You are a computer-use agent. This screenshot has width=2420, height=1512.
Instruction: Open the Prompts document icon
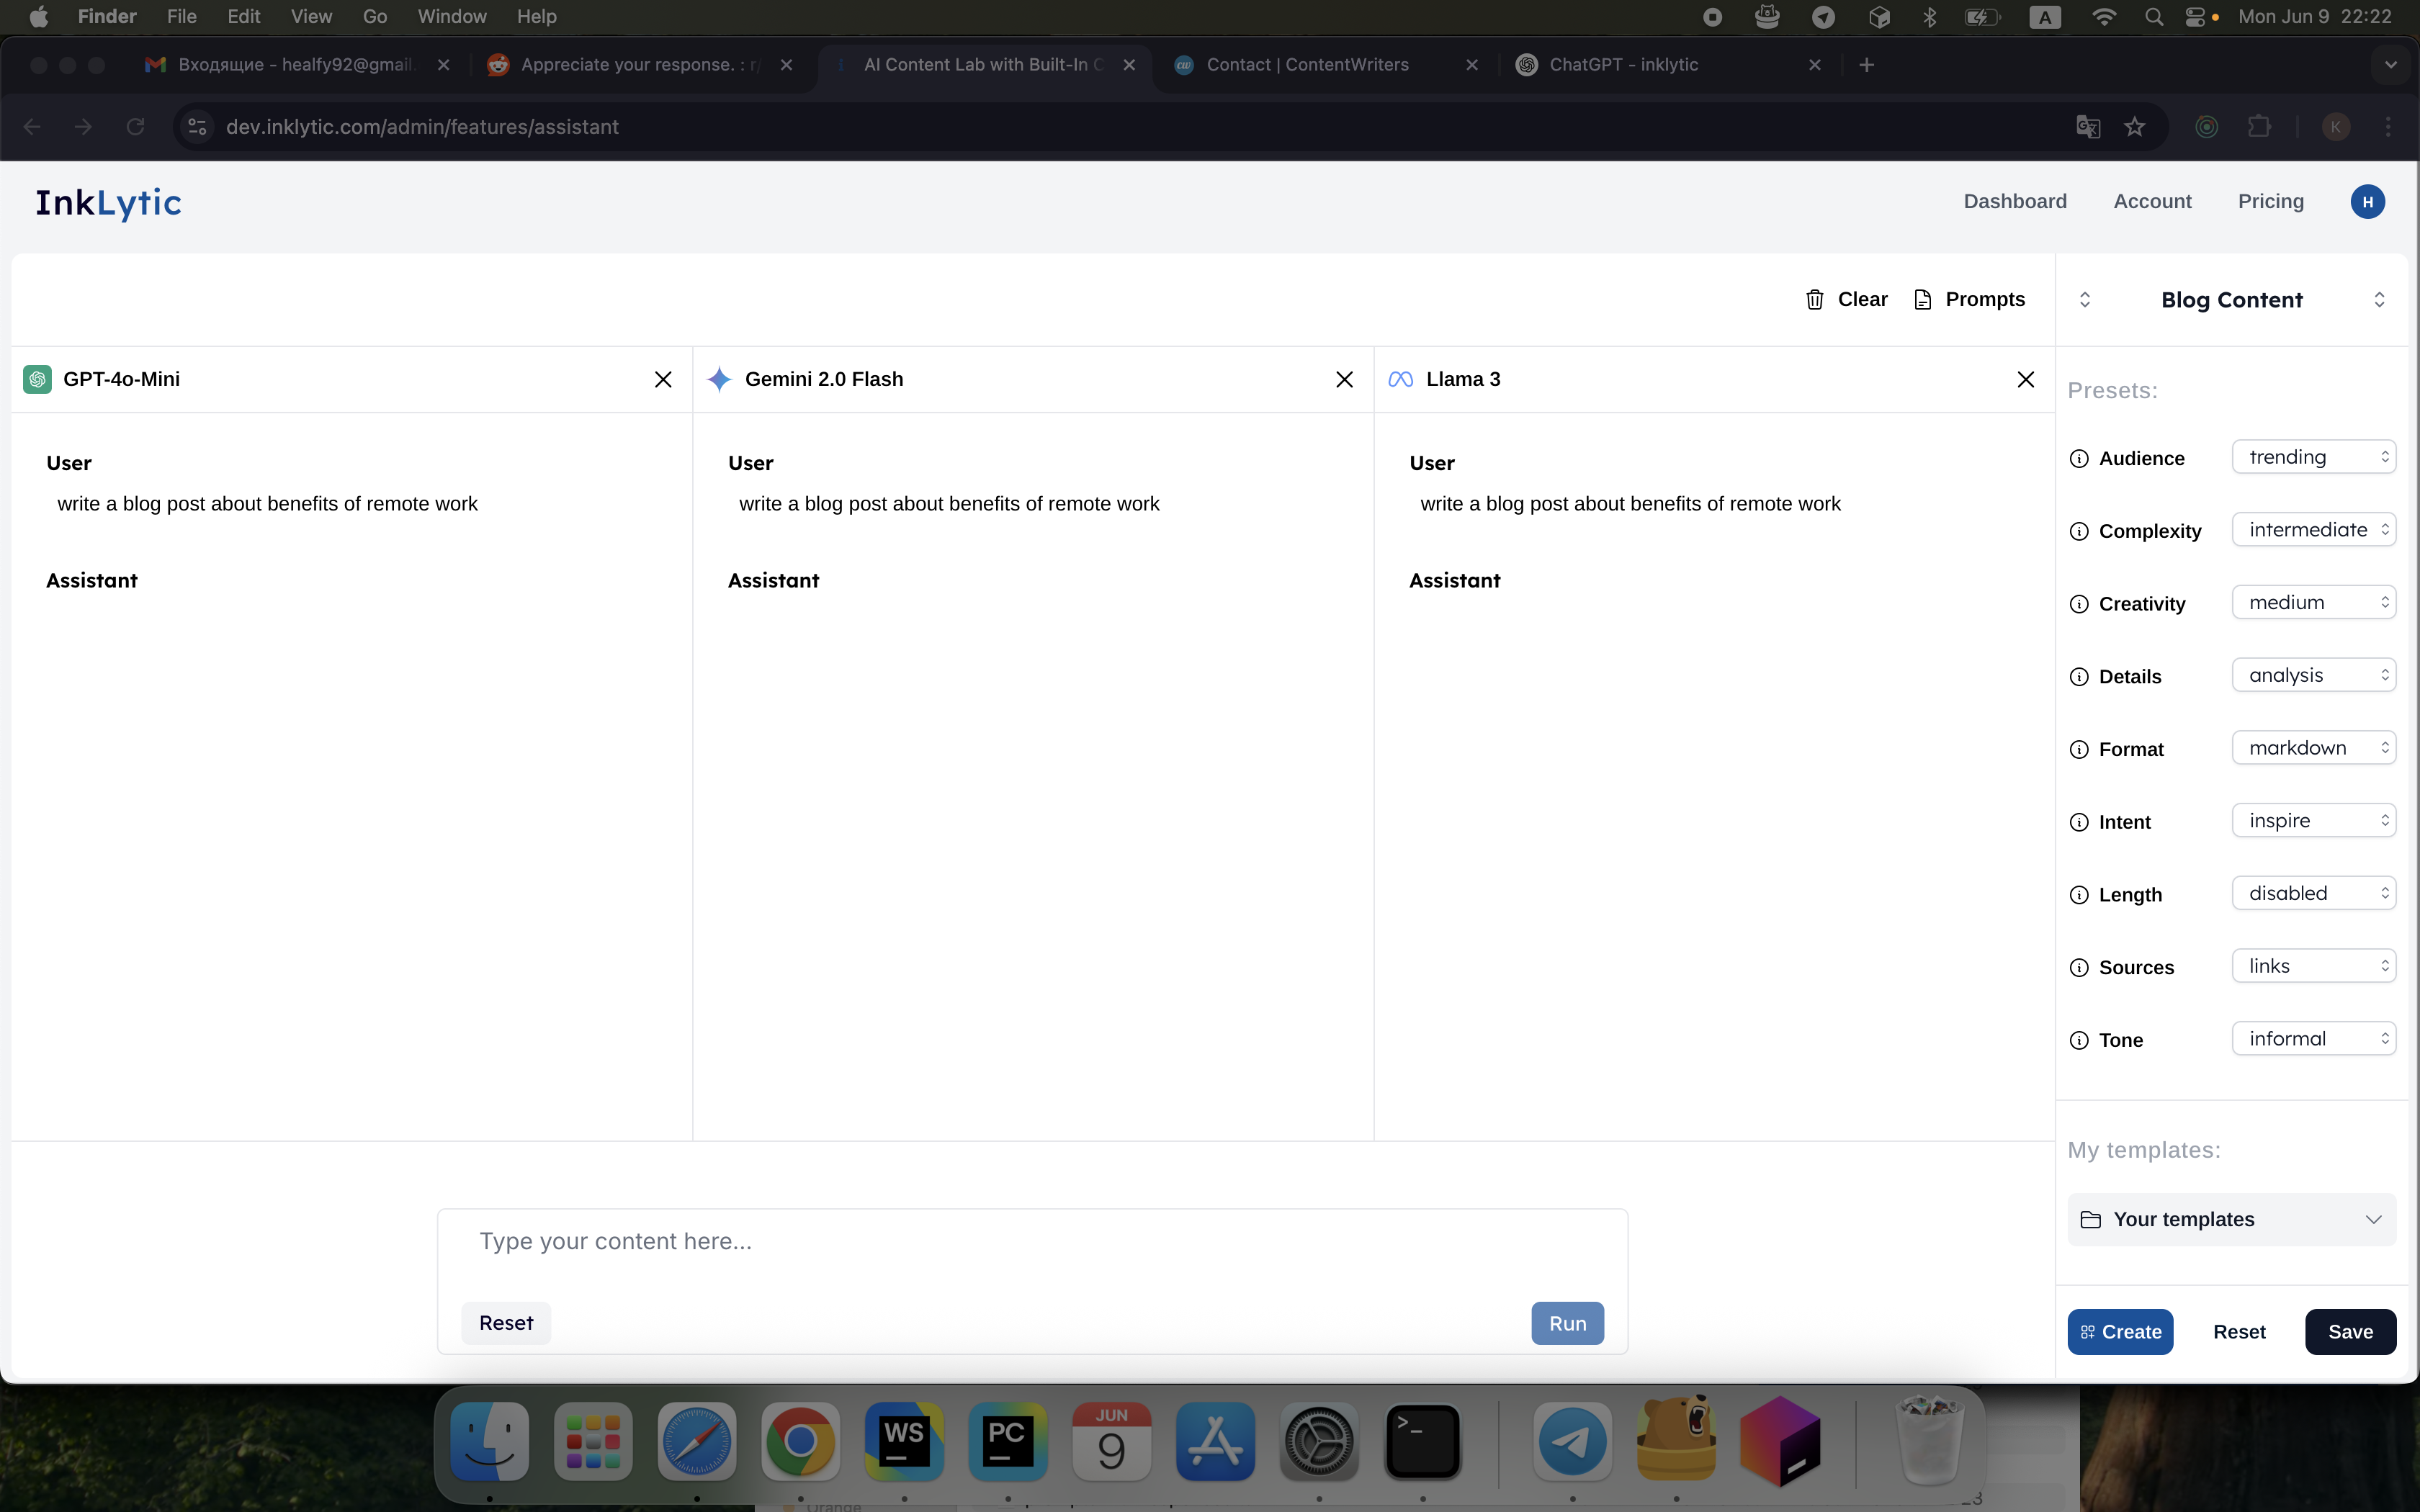pyautogui.click(x=1922, y=299)
